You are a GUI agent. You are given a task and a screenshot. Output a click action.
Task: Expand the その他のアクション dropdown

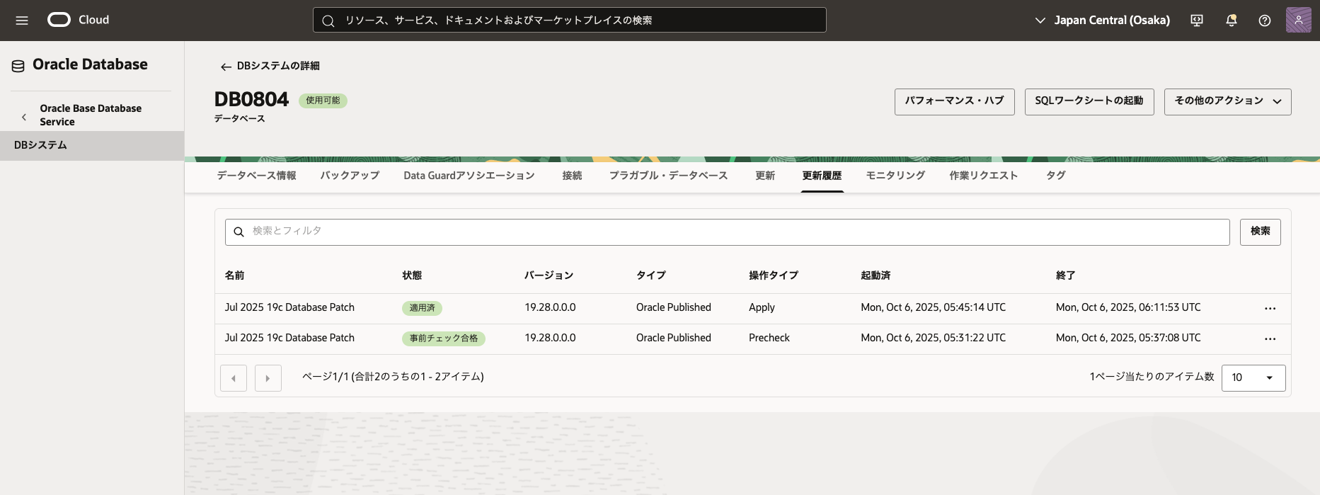point(1227,101)
